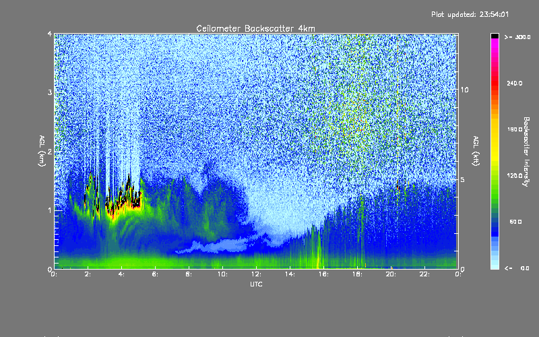This screenshot has width=539, height=337.
Task: Click the "5" tick on the kft axis
Action: (x=463, y=179)
